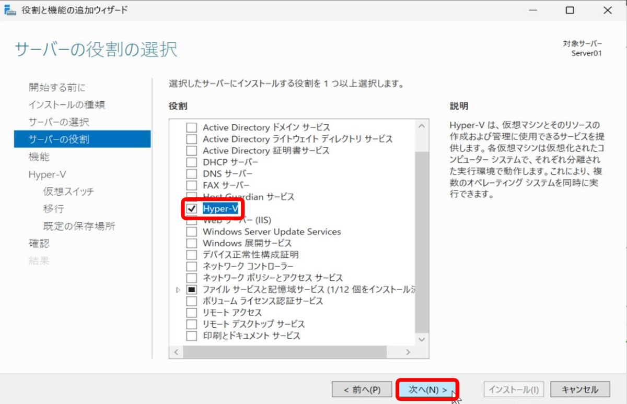The width and height of the screenshot is (627, 404).
Task: Go to 機能 step in sidebar
Action: [39, 157]
